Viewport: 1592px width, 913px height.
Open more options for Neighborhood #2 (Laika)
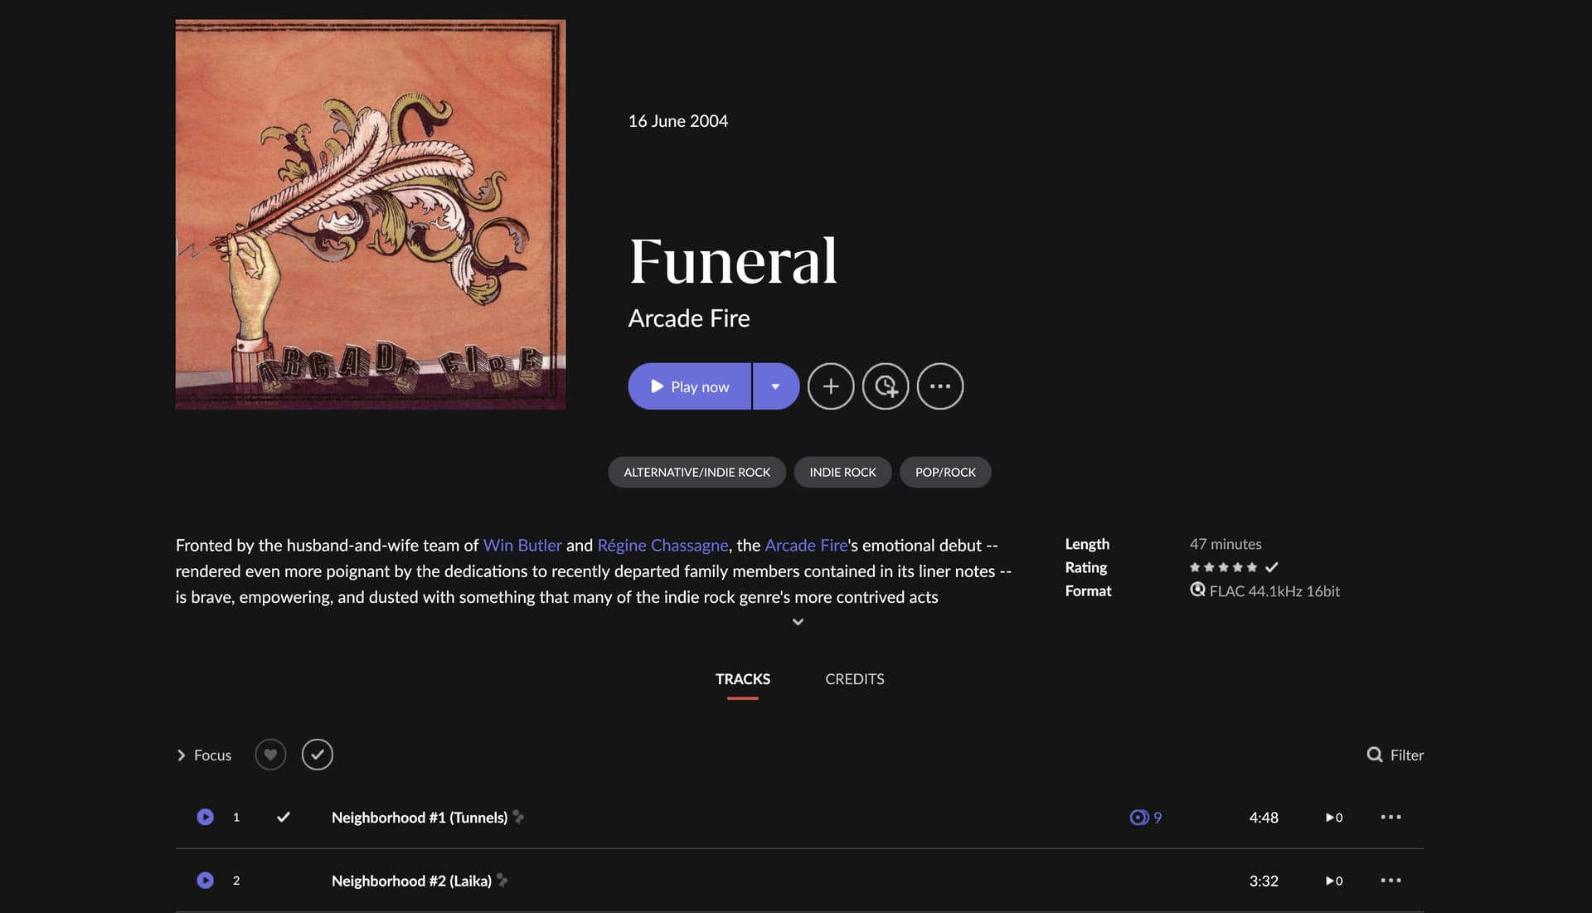1391,880
